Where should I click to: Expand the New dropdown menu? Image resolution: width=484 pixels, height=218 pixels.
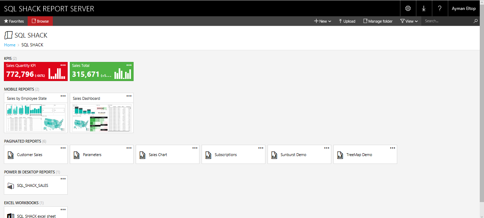322,21
